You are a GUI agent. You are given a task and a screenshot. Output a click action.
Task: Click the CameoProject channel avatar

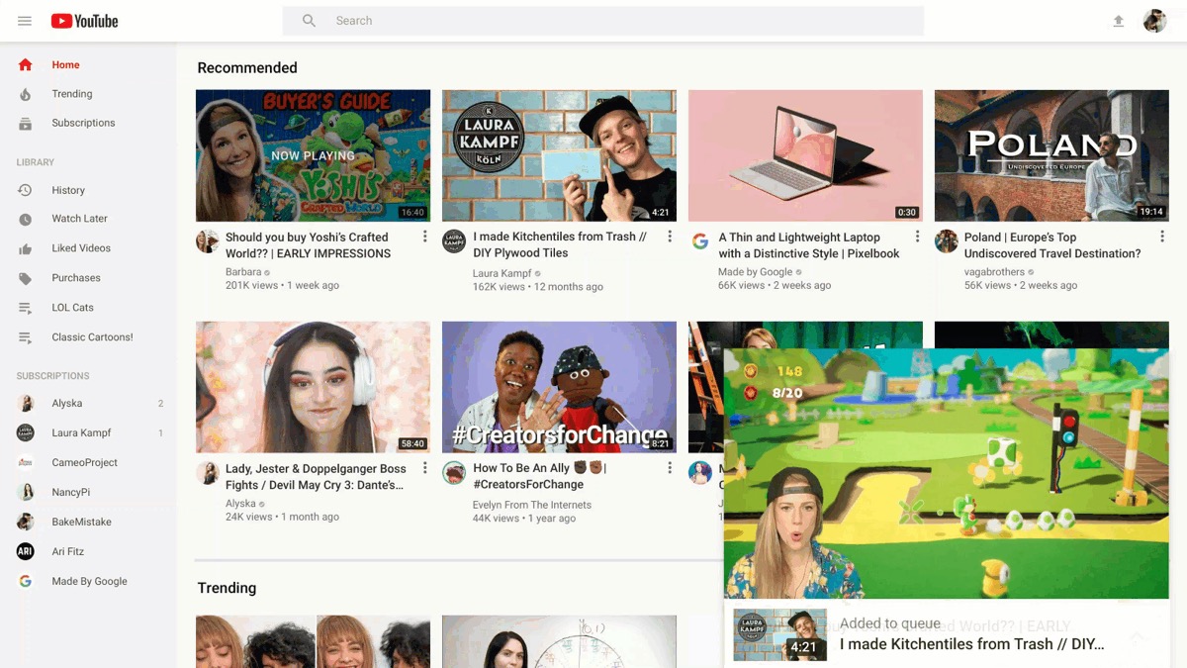click(x=26, y=463)
